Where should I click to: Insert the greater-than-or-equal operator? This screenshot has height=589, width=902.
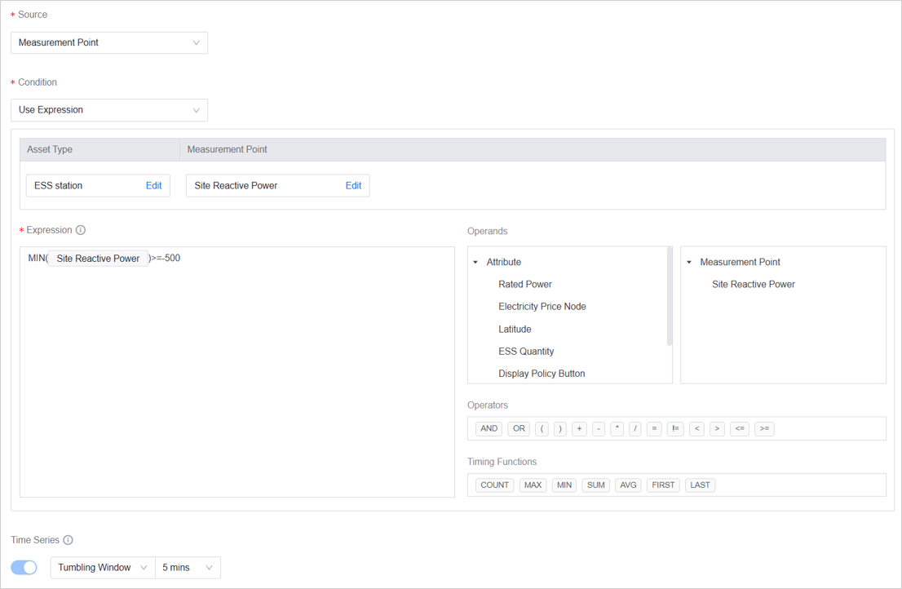point(764,428)
